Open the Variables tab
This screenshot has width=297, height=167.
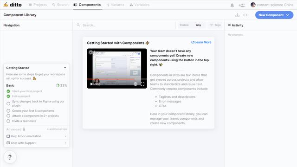(140, 5)
